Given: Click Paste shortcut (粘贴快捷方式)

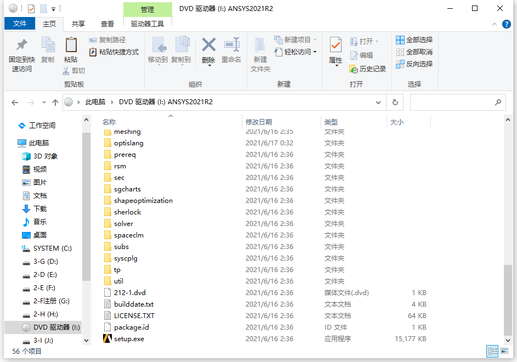Looking at the screenshot, I should [x=114, y=52].
